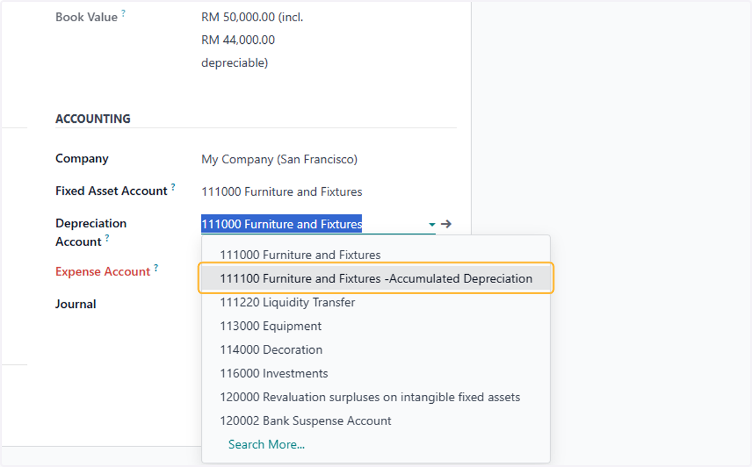Pick 113000 Equipment from list
752x467 pixels.
point(376,326)
